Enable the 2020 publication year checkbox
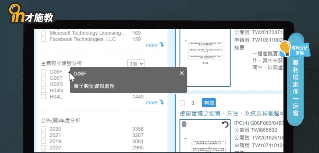The image size is (319, 153). click(x=44, y=129)
